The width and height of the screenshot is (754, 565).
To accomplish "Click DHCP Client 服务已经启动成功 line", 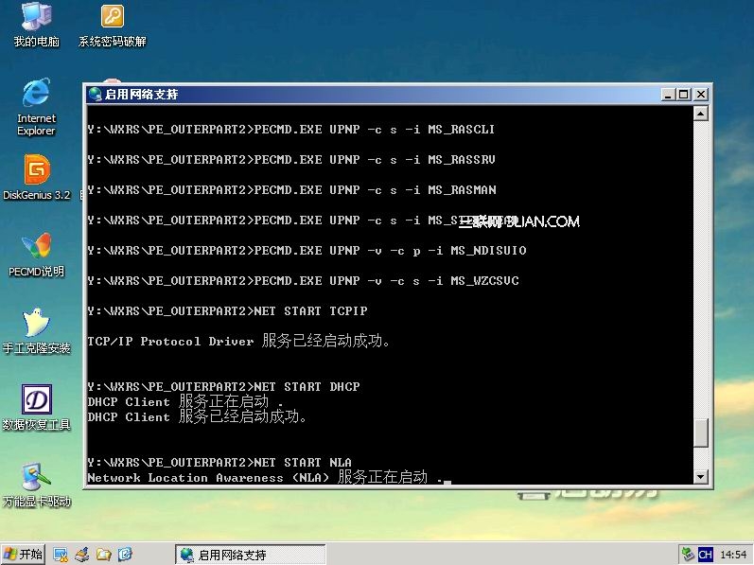I will point(197,416).
